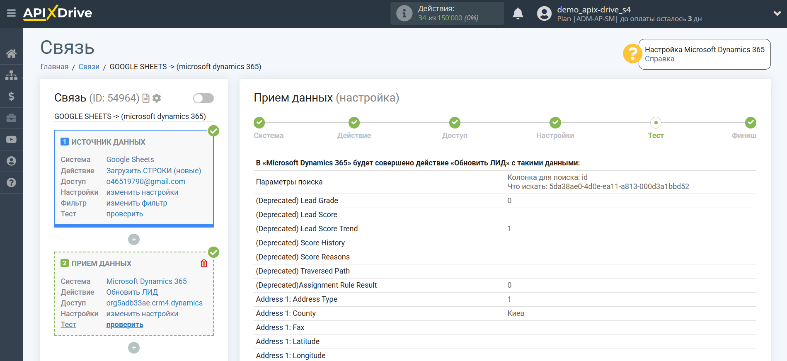787x361 pixels.
Task: Go to the Настройки wizard step
Action: (555, 123)
